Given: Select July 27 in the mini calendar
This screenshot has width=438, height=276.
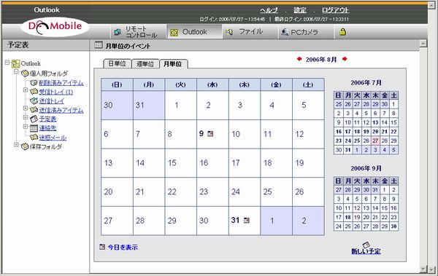Looking at the screenshot, I should click(x=375, y=141).
